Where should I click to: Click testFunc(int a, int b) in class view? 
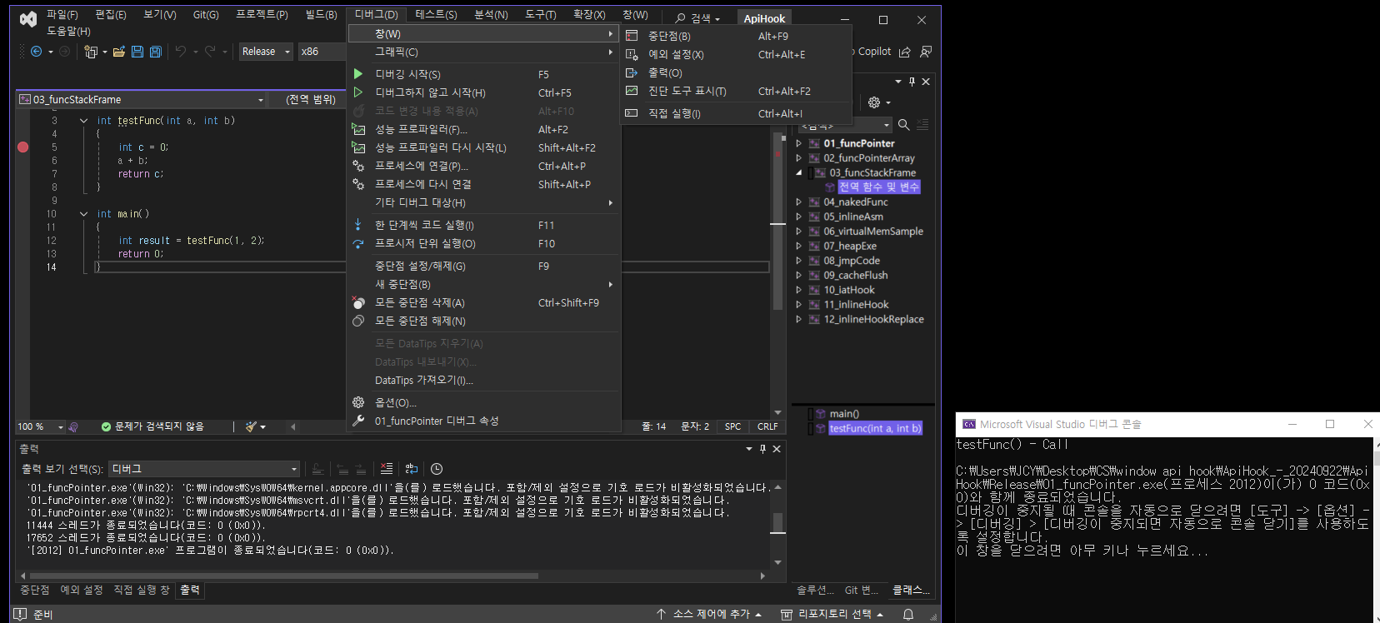(875, 428)
